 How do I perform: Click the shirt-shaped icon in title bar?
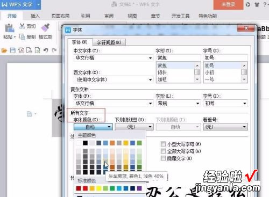tap(257, 4)
